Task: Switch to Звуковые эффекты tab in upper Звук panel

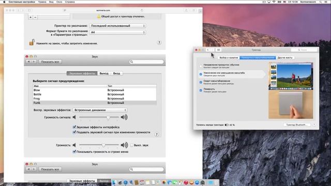Action: point(82,73)
